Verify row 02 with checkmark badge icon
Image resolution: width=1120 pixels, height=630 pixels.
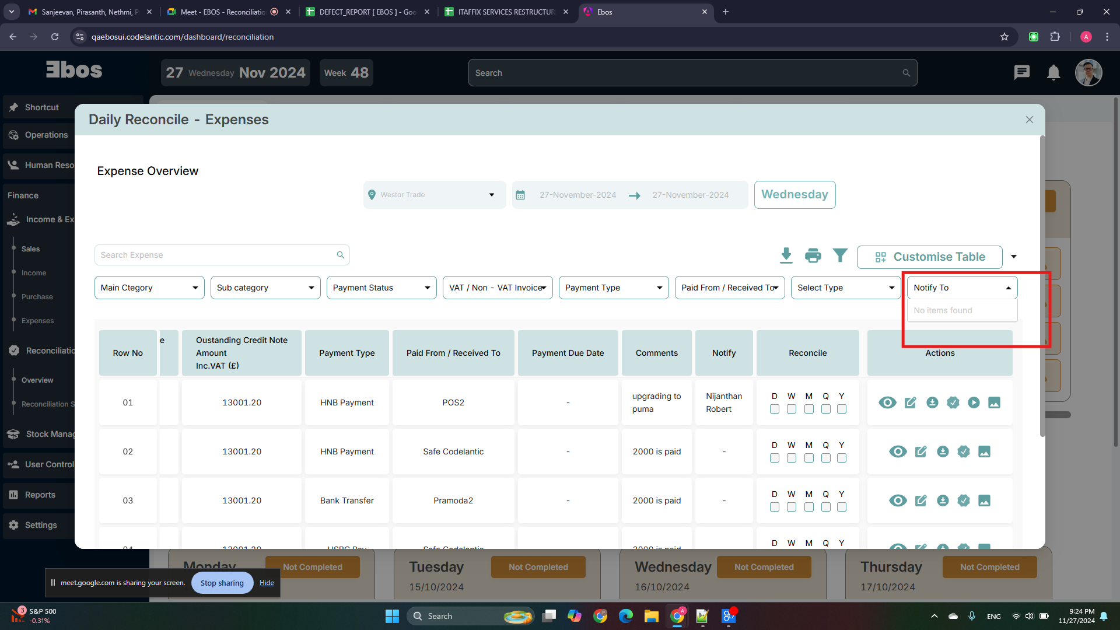coord(964,452)
